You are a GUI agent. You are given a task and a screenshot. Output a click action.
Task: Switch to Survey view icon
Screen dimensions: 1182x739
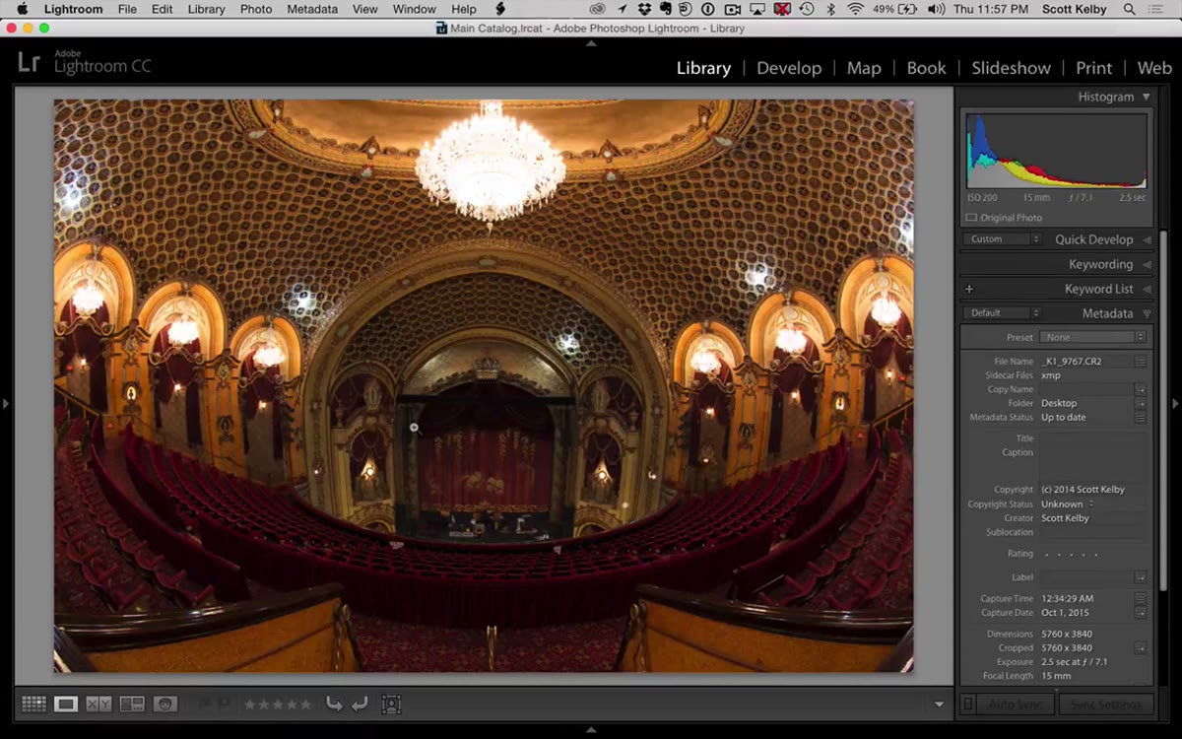[132, 705]
